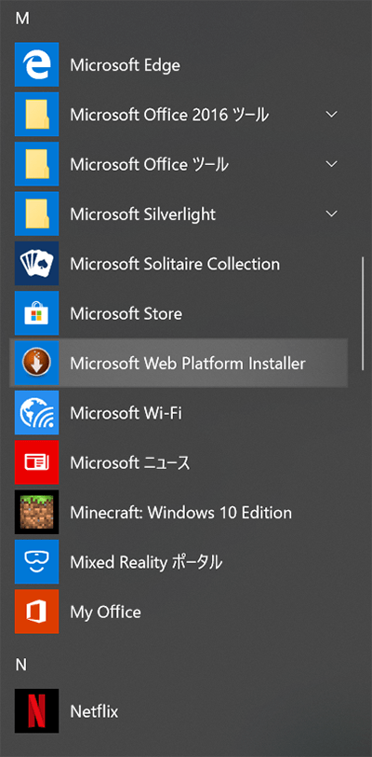
Task: Click the app list vertical scrollbar
Action: (363, 314)
